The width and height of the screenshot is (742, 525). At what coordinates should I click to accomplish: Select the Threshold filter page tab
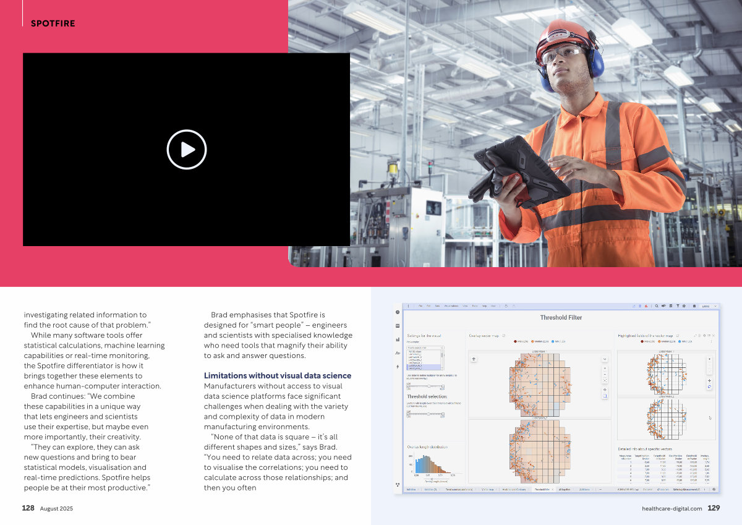click(x=542, y=489)
